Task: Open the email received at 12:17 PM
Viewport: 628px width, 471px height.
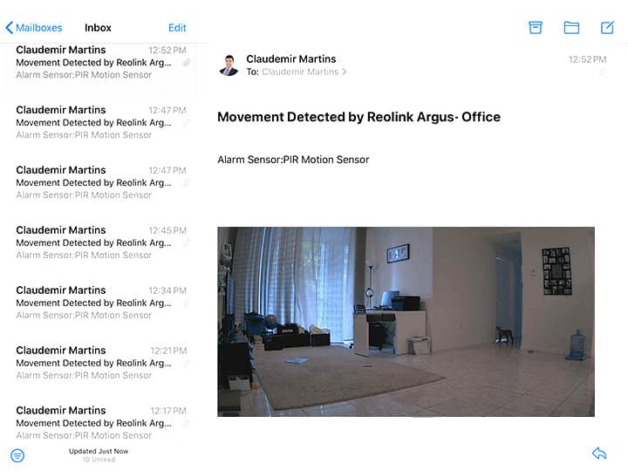Action: [96, 422]
